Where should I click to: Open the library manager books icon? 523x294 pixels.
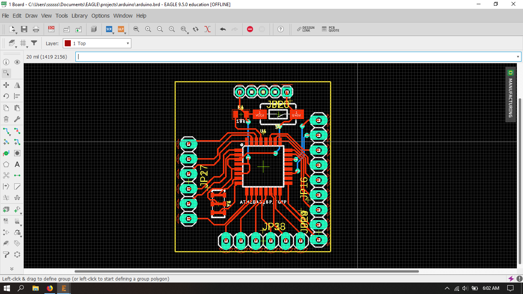(94, 29)
